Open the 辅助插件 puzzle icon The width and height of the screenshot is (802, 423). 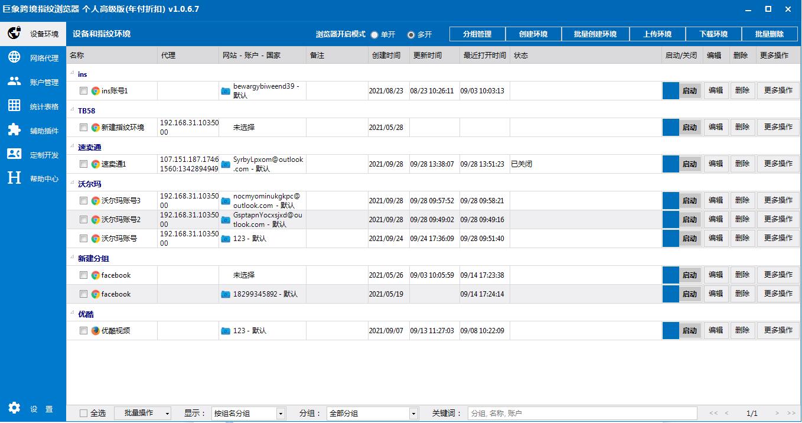click(14, 130)
